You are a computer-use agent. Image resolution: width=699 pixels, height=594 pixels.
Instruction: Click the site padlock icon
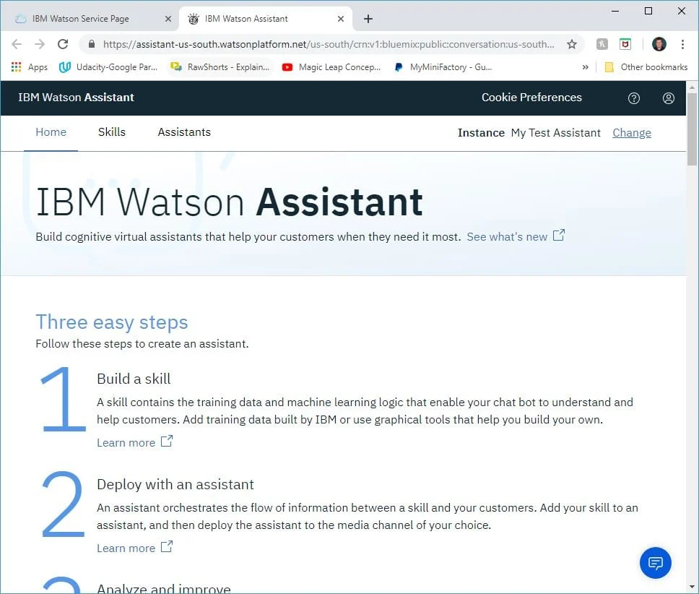coord(92,43)
